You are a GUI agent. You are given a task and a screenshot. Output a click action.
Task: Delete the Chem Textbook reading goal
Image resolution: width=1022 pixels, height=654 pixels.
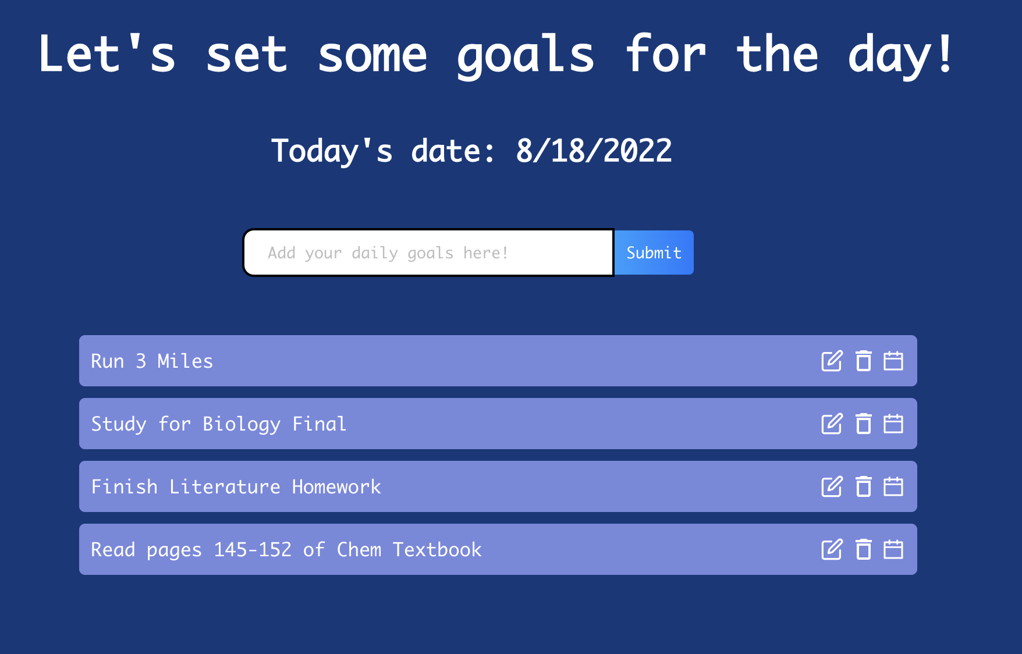coord(864,549)
